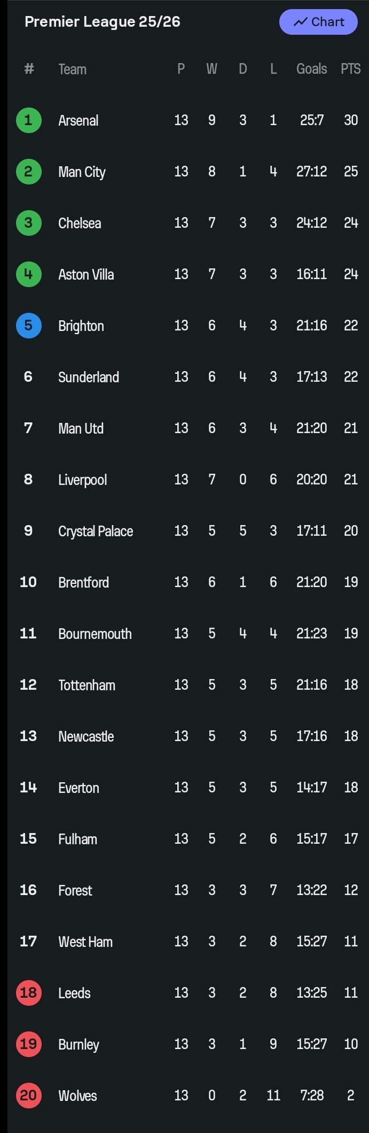The image size is (369, 1133).
Task: Click the Team column header
Action: 72,69
